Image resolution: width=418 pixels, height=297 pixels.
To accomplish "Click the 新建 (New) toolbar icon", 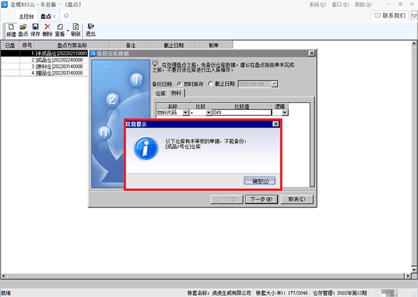I will (x=11, y=30).
